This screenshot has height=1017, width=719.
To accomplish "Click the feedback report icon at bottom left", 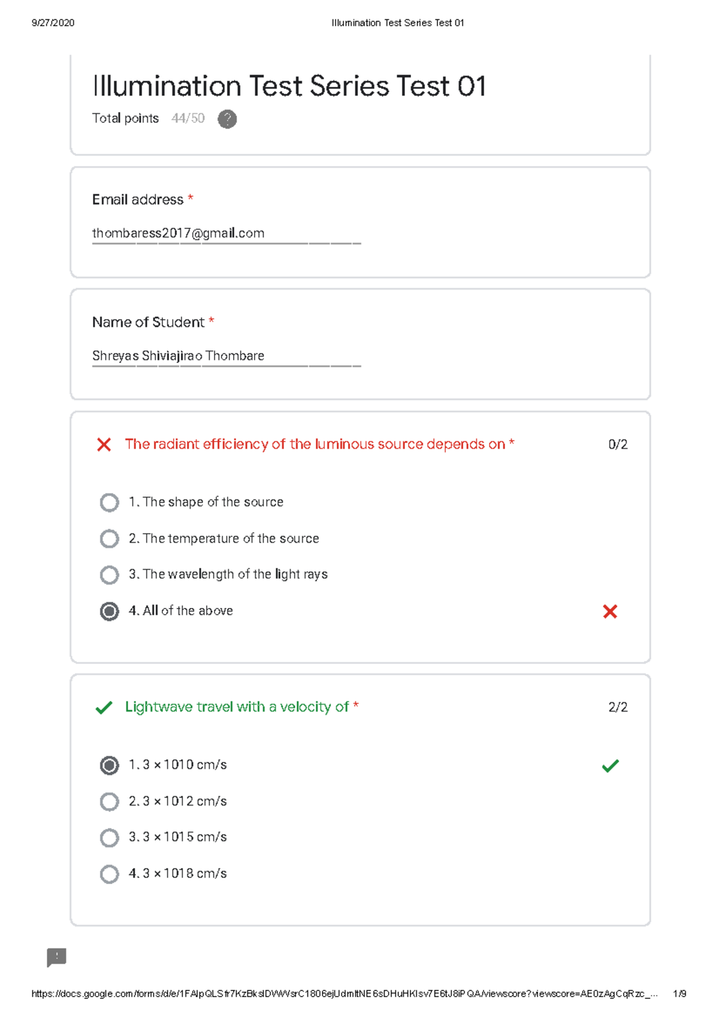I will click(56, 957).
